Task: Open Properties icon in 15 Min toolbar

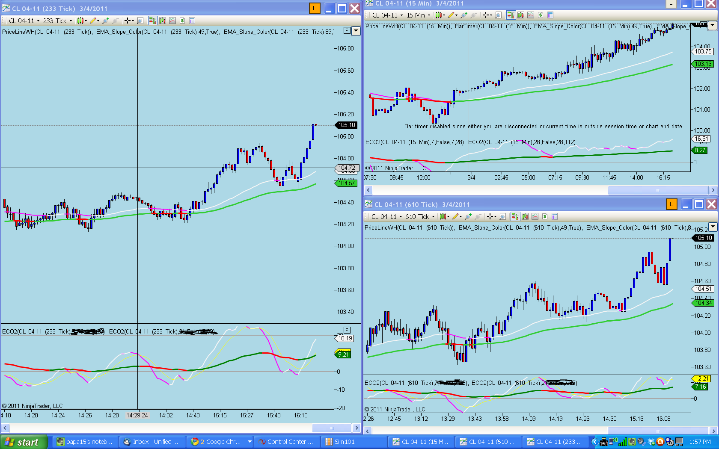Action: pos(550,15)
